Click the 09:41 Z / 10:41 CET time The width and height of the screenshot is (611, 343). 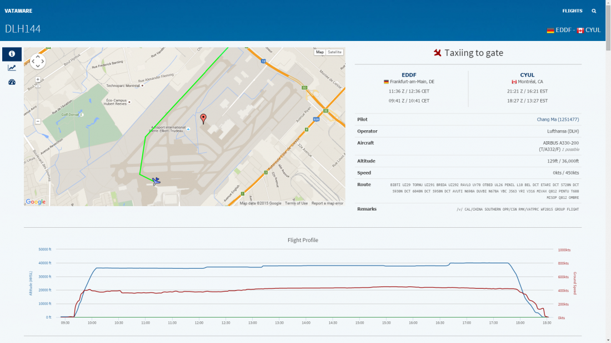point(409,101)
